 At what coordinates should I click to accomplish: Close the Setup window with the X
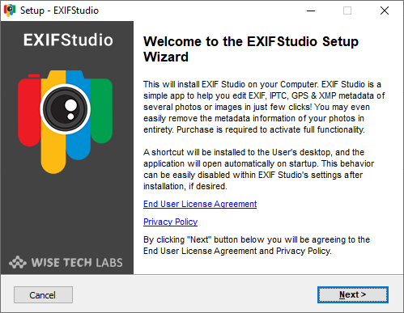[x=385, y=11]
